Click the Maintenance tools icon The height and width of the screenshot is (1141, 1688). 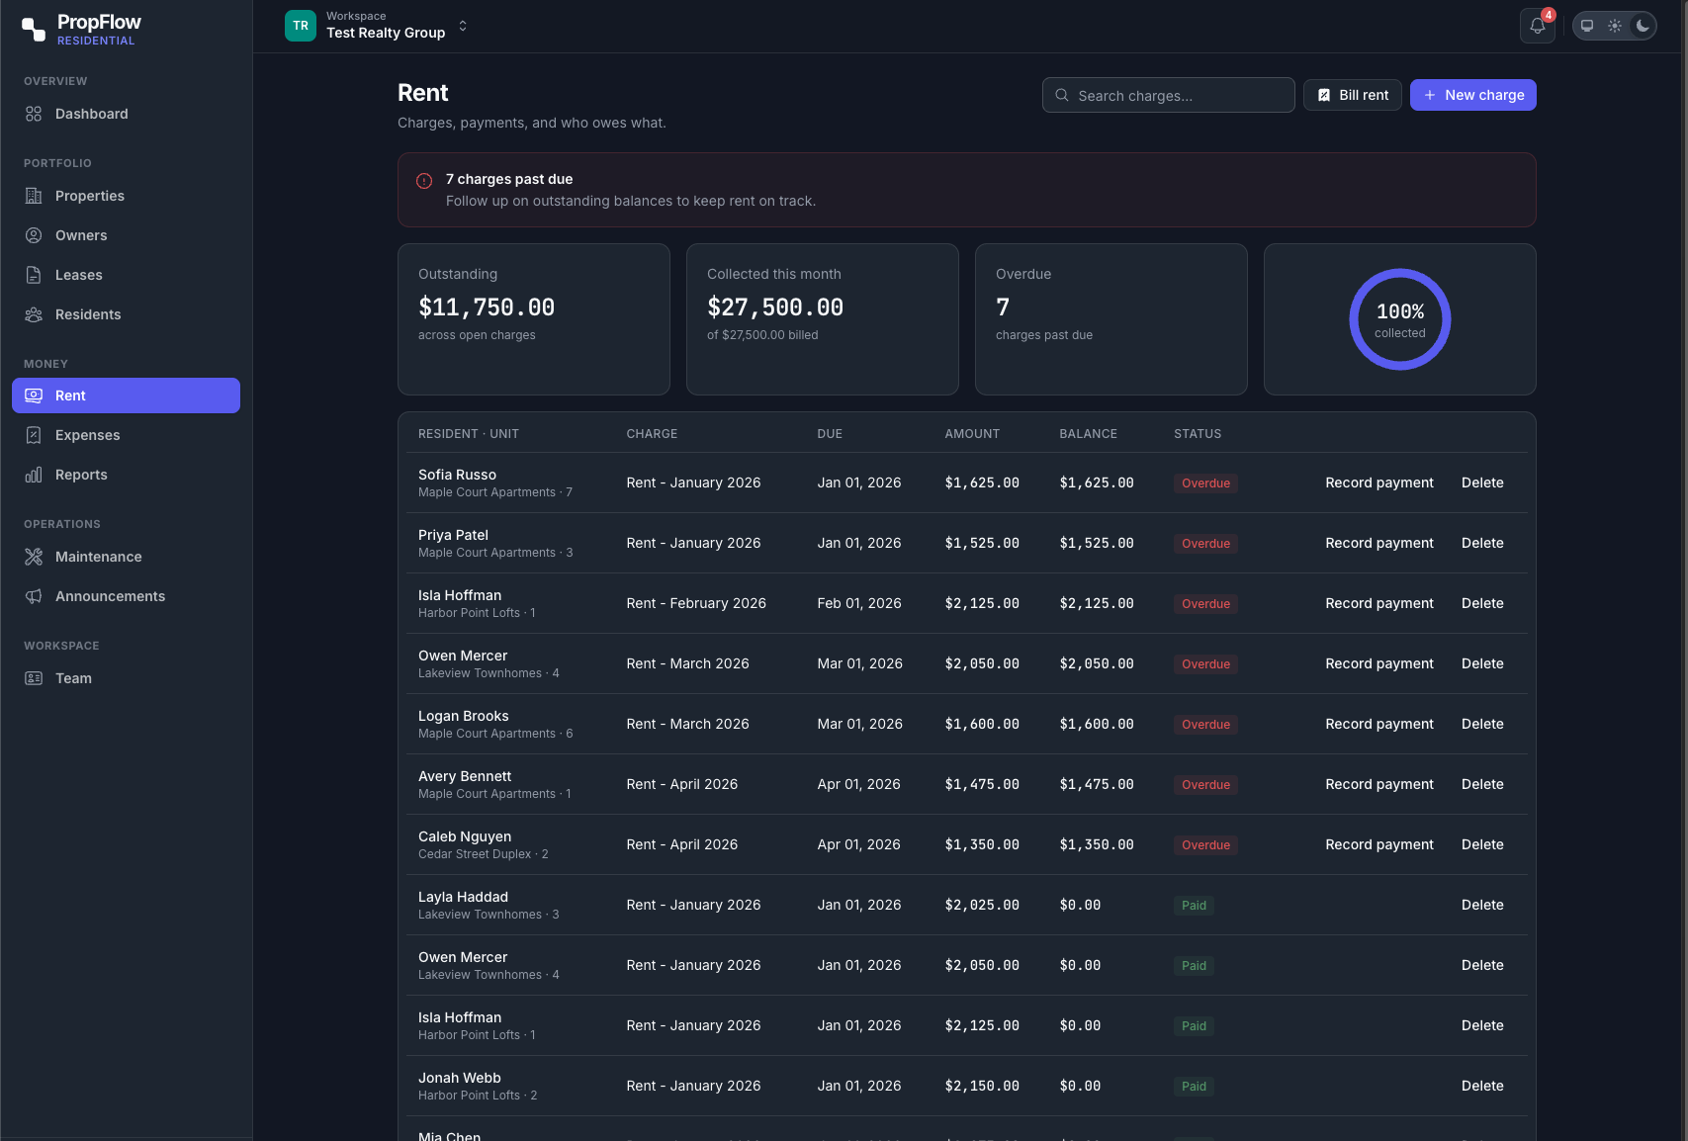(34, 557)
